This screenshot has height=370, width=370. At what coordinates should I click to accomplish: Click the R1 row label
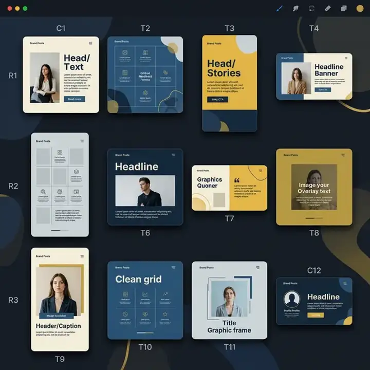click(x=13, y=76)
